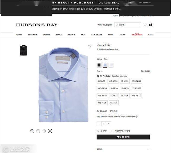
Task: Select Pick Up In Store option
Action: coord(112,131)
